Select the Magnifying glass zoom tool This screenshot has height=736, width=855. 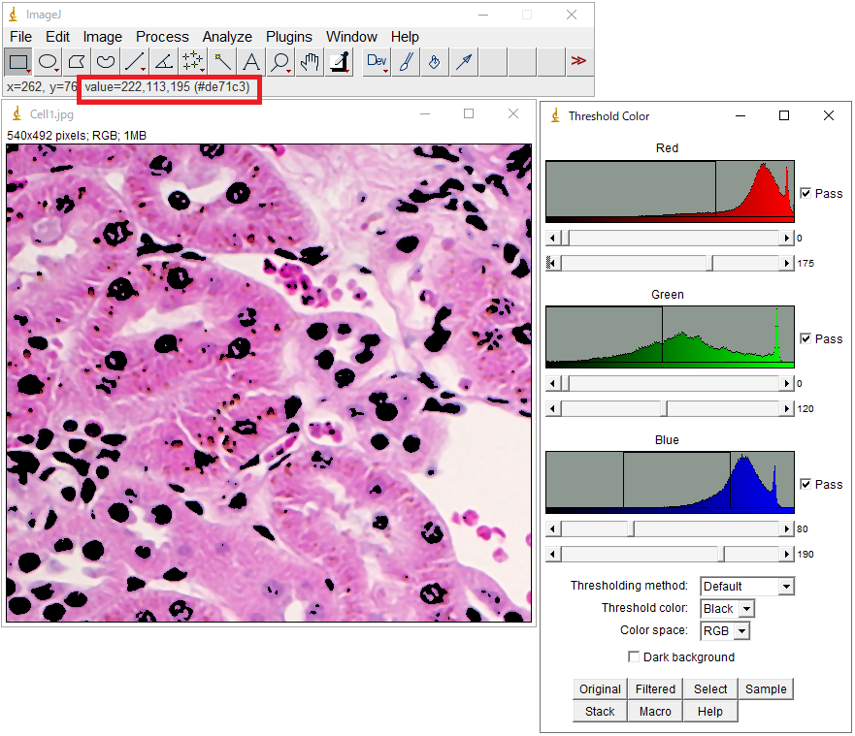click(x=280, y=62)
